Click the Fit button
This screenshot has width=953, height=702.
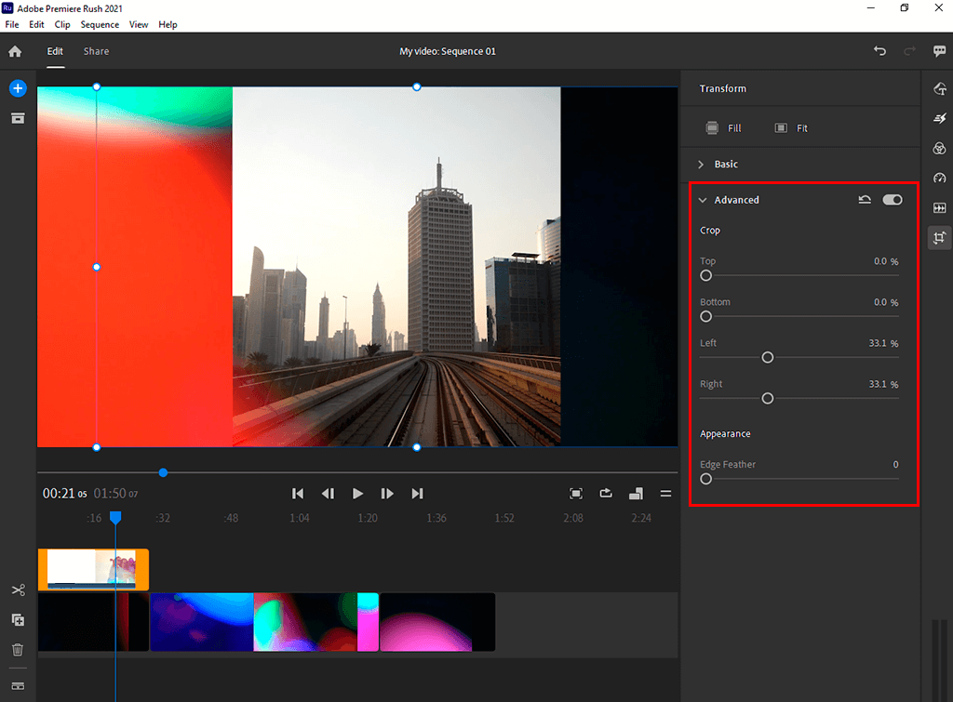point(791,128)
